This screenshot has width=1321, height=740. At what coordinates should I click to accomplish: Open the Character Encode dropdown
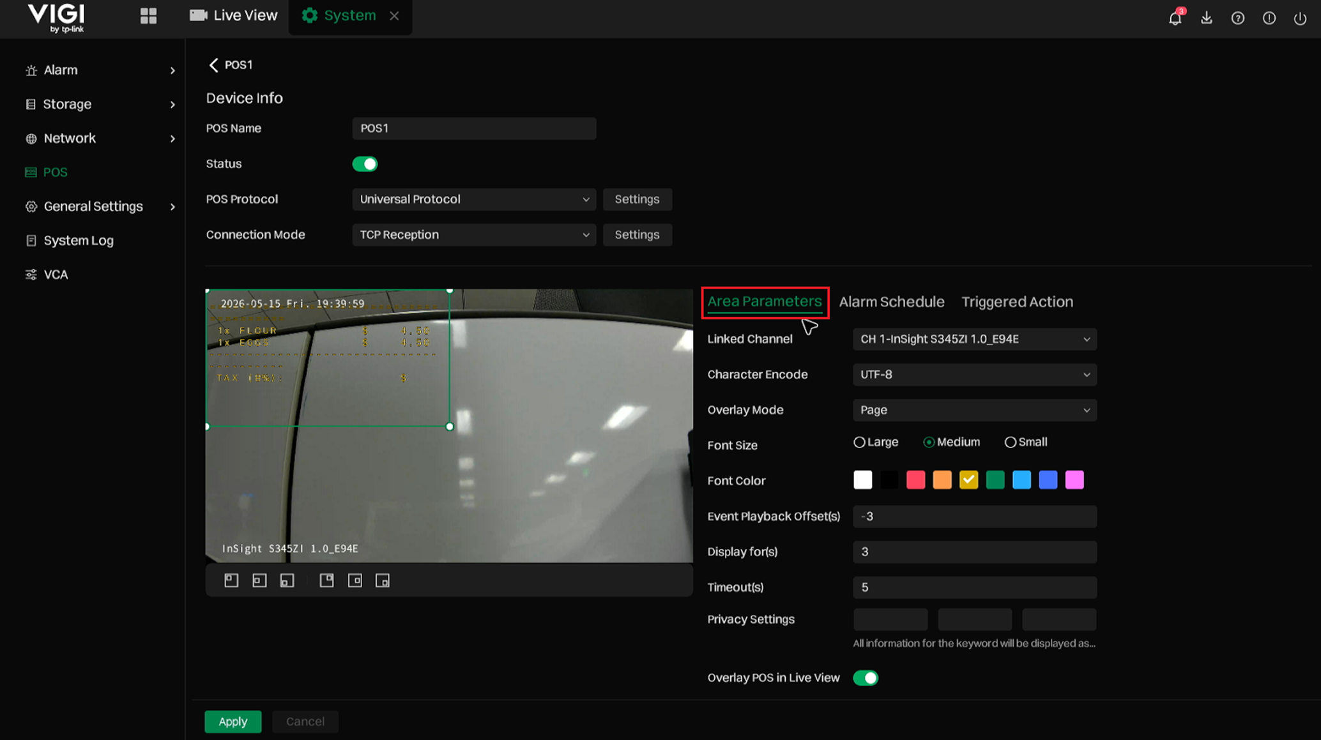pos(975,375)
